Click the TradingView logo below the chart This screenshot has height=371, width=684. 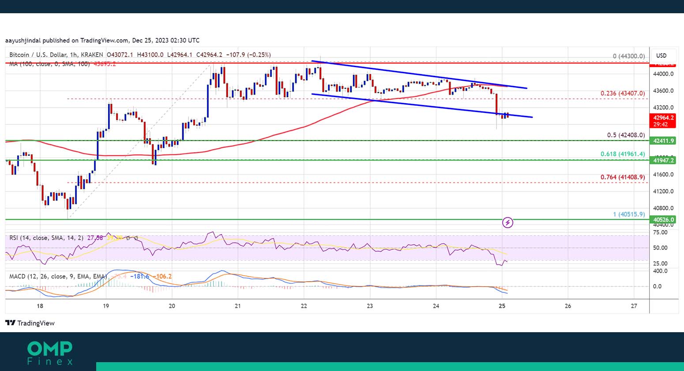pyautogui.click(x=30, y=323)
